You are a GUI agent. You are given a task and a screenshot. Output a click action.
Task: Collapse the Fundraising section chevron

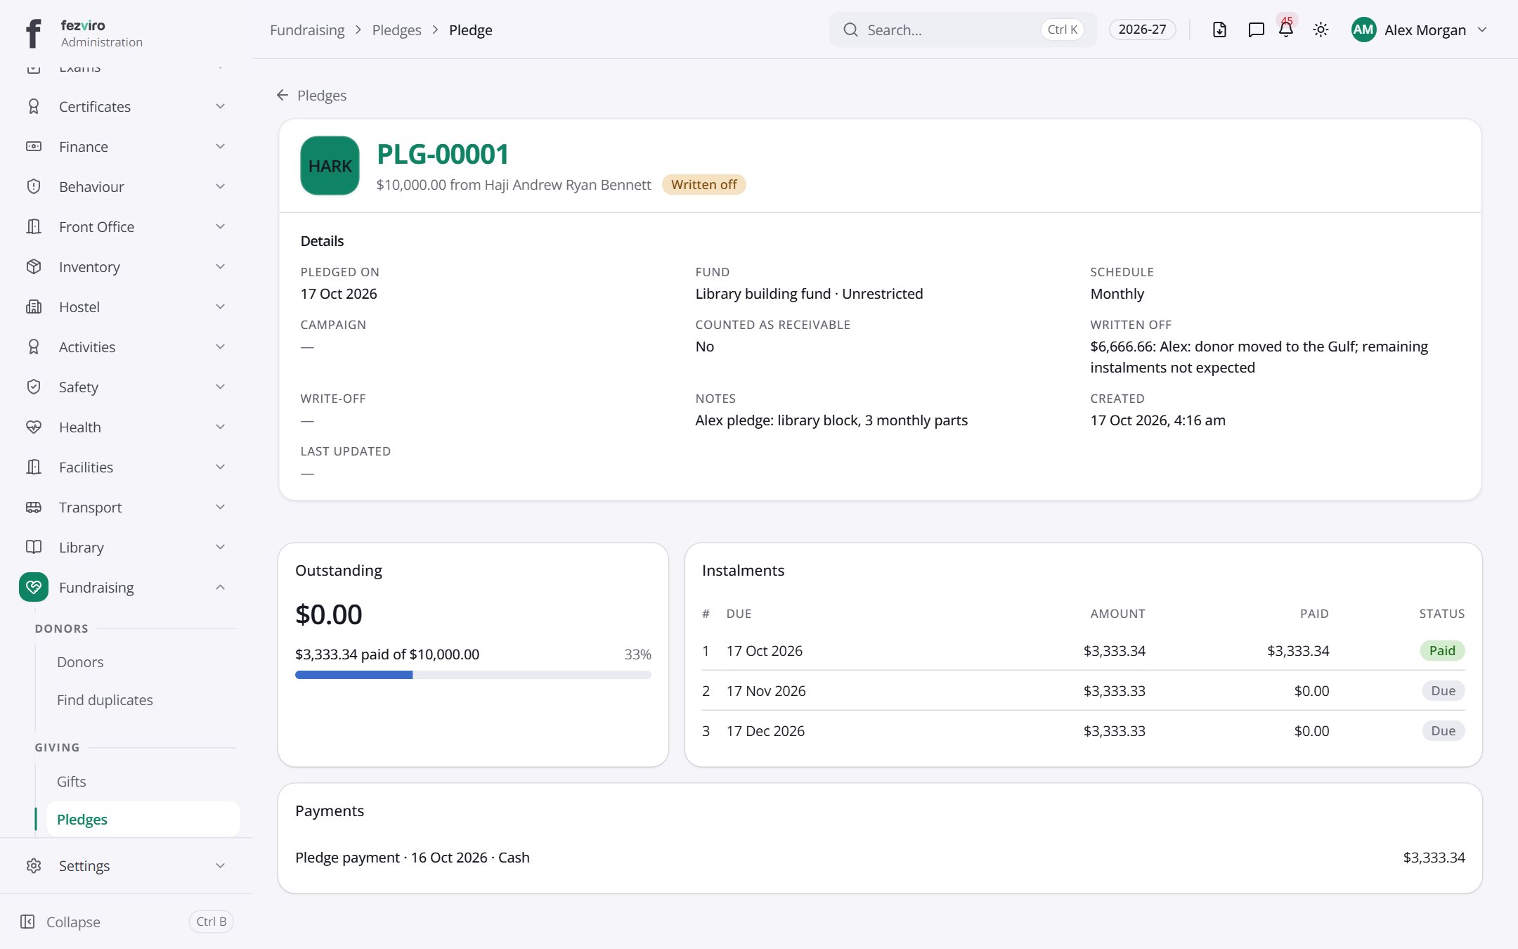pos(220,588)
